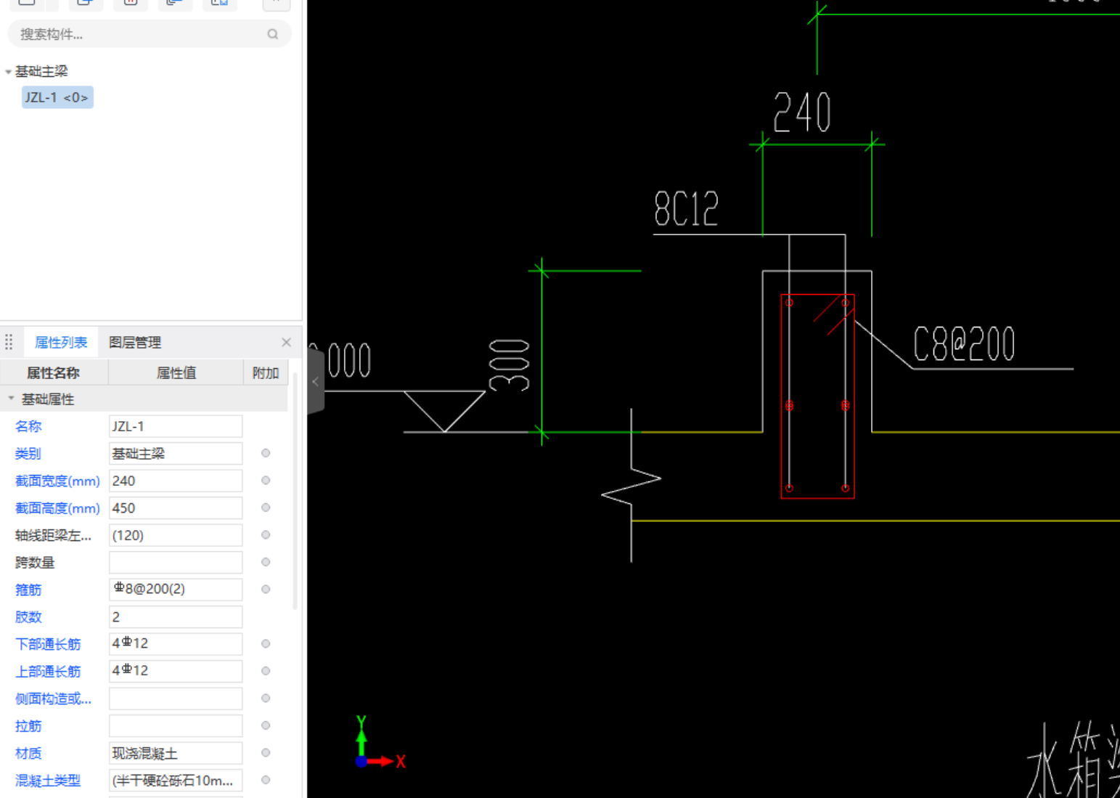Viewport: 1120px width, 798px height.
Task: Close the property list panel
Action: click(286, 342)
